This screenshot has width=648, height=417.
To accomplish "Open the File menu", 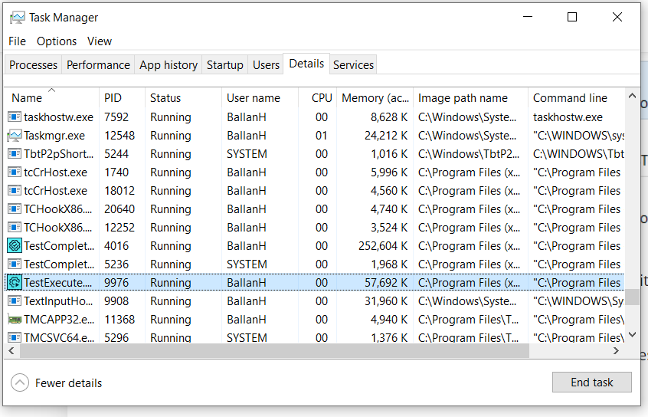I will [x=17, y=41].
